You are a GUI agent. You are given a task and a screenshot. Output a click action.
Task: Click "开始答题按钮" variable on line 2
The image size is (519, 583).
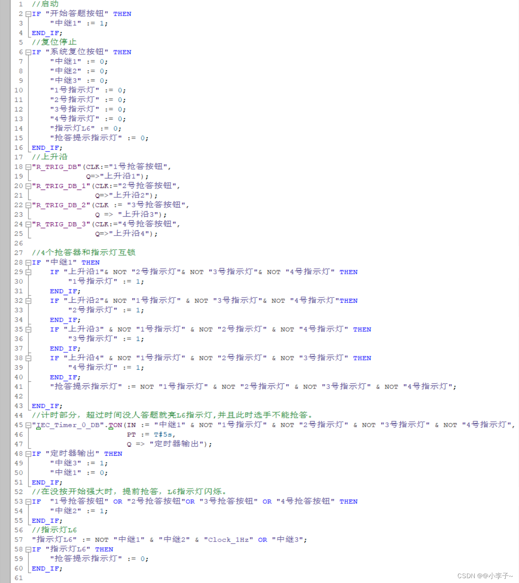(x=77, y=13)
